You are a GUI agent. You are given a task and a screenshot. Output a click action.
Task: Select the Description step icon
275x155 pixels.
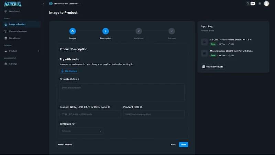point(106,31)
